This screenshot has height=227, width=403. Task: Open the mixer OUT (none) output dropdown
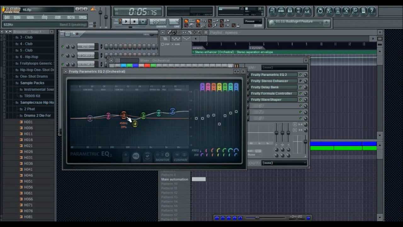click(x=284, y=163)
